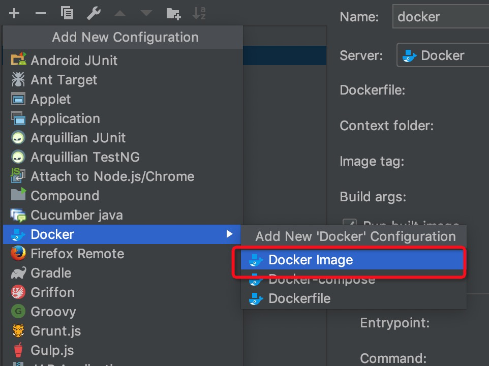Select Cucumber java configuration
Viewport: 489px width, 366px height.
tap(76, 215)
